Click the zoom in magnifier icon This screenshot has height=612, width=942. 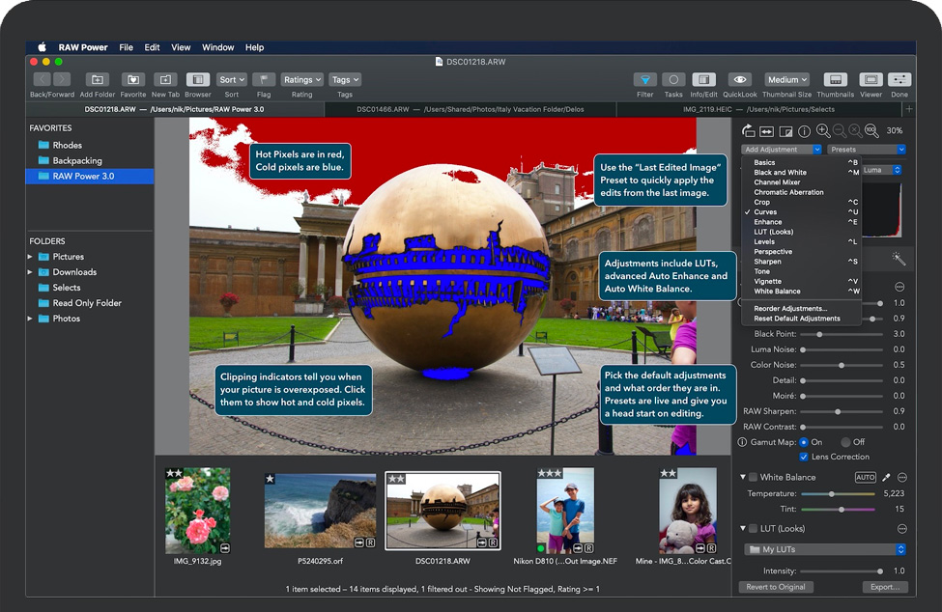tap(823, 131)
